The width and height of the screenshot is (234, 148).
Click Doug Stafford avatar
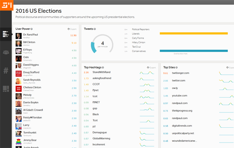tap(19, 74)
